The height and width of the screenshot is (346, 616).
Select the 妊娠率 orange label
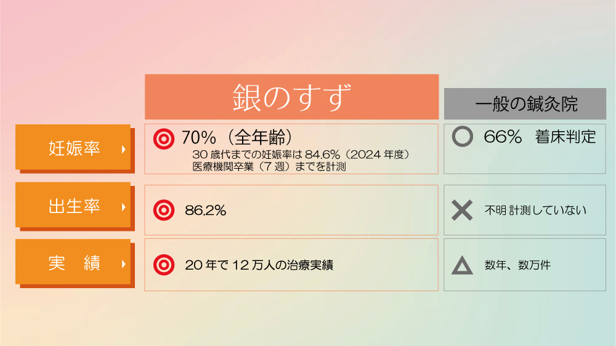74,148
